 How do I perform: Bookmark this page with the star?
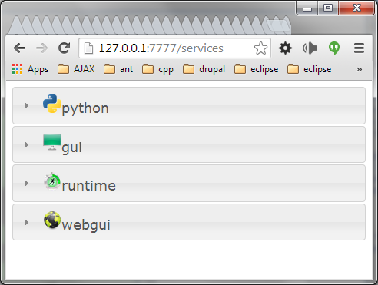point(260,48)
